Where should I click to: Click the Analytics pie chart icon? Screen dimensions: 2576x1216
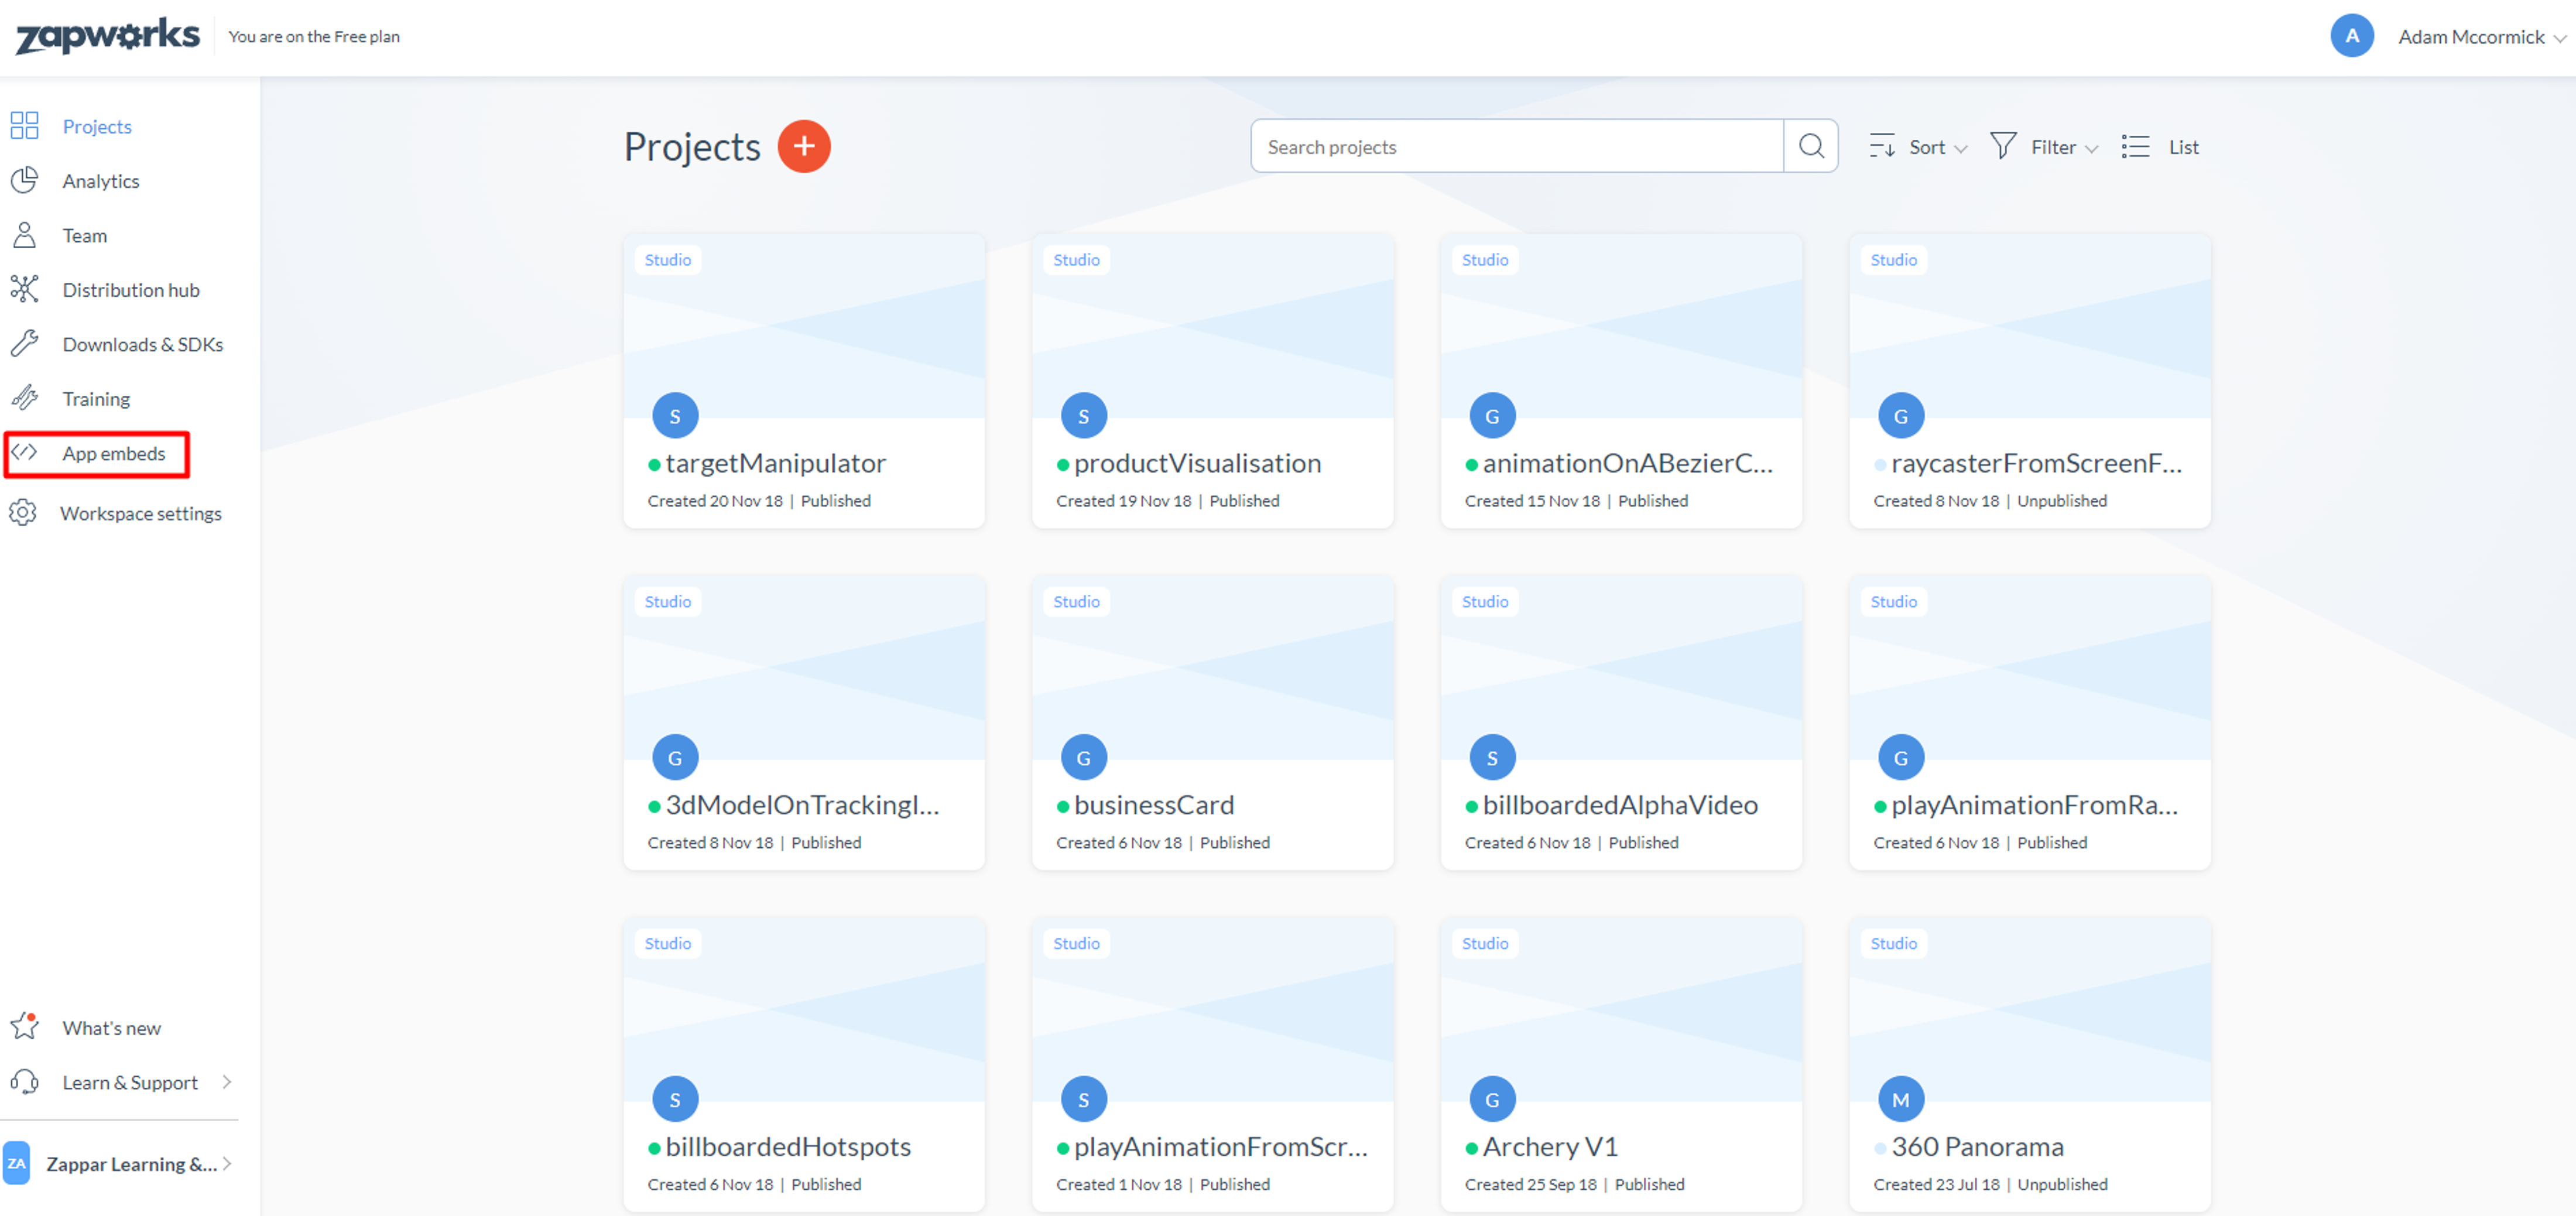coord(24,180)
